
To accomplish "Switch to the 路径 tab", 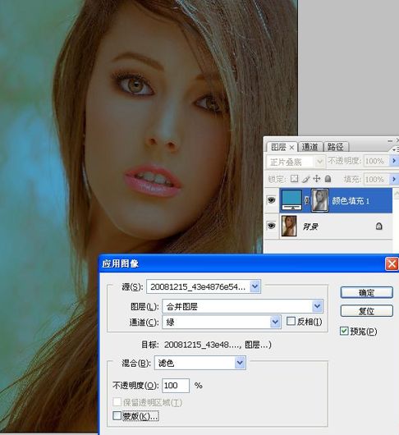I will coord(335,147).
